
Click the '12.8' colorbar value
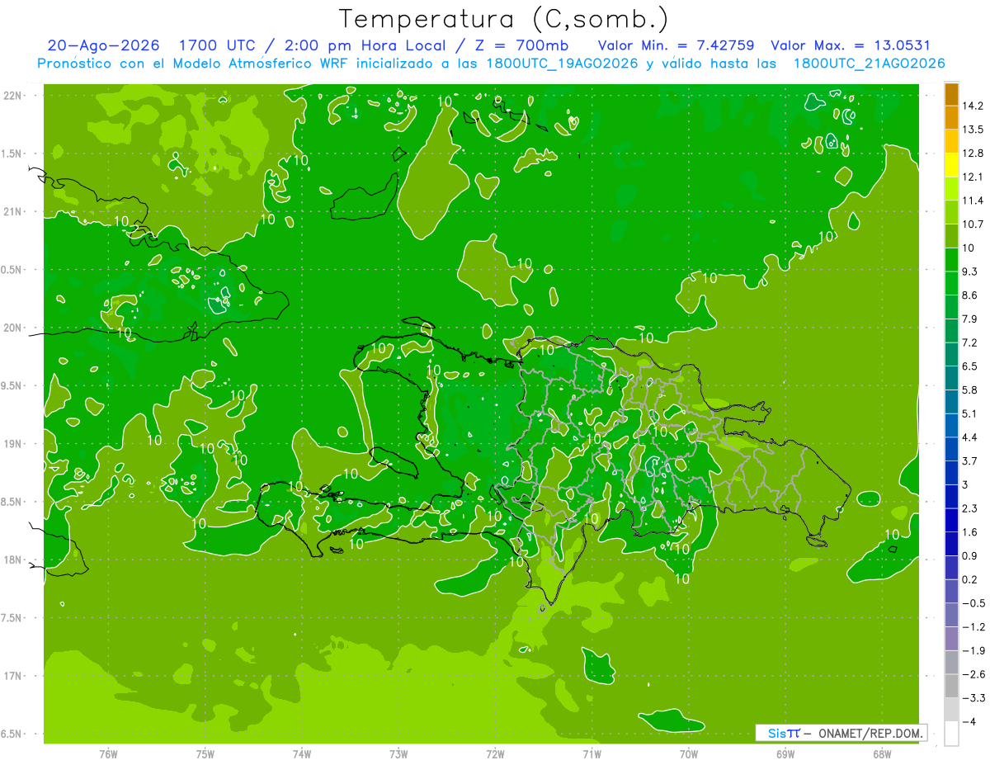(x=973, y=153)
